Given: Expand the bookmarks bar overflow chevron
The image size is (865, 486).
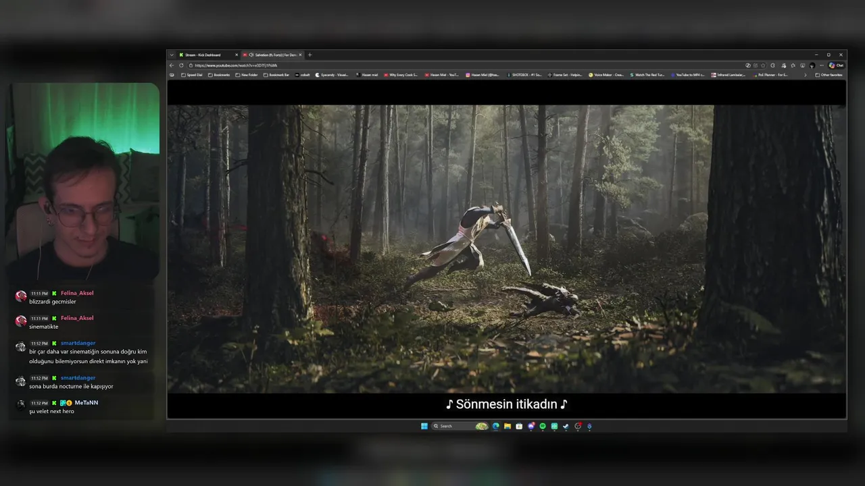Looking at the screenshot, I should coord(805,75).
